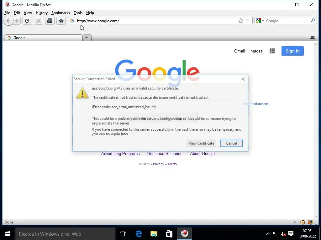Click View Certificate in the dialog
The image size is (321, 240).
pyautogui.click(x=202, y=143)
